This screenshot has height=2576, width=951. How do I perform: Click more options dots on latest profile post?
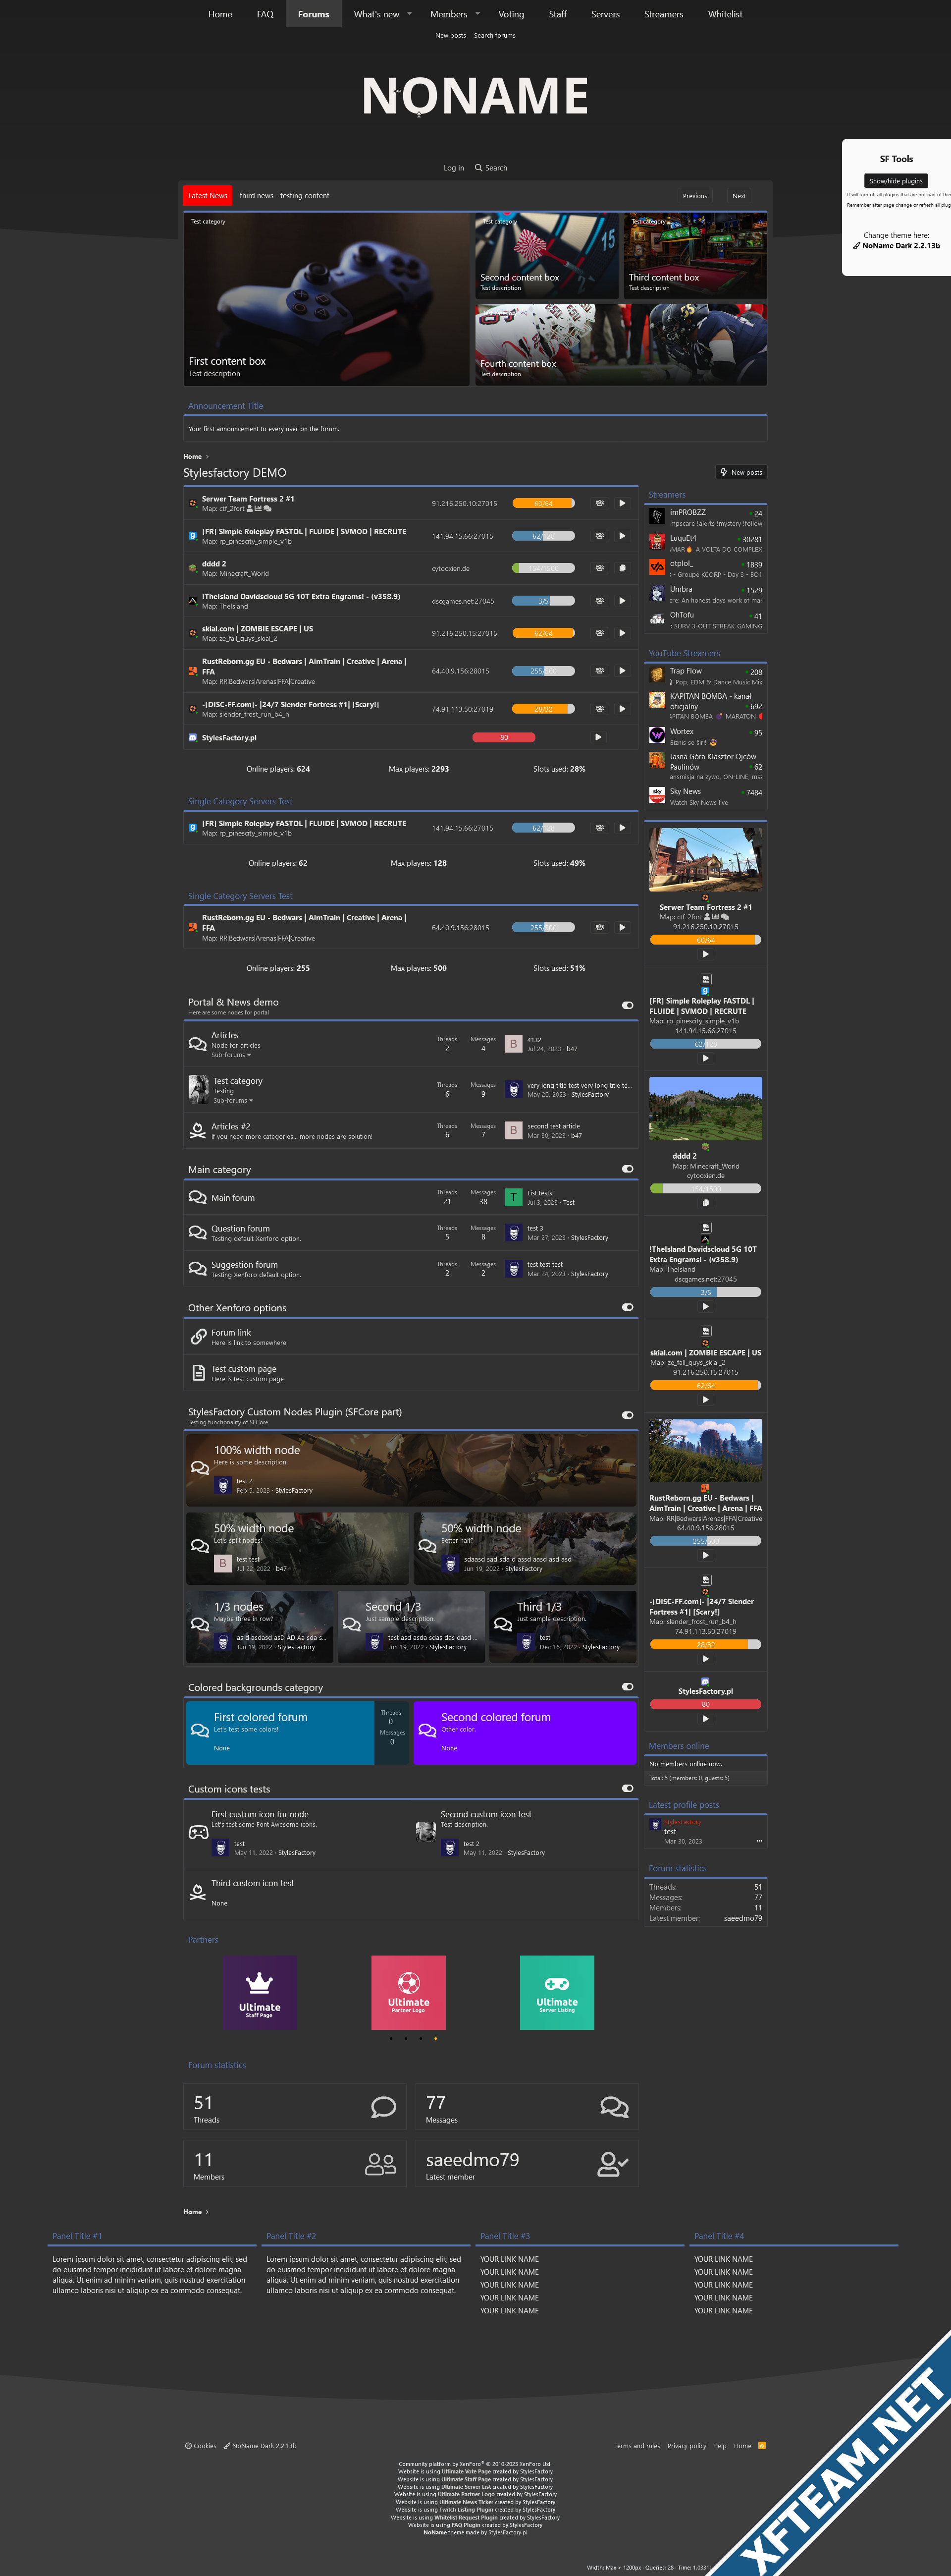point(759,1841)
